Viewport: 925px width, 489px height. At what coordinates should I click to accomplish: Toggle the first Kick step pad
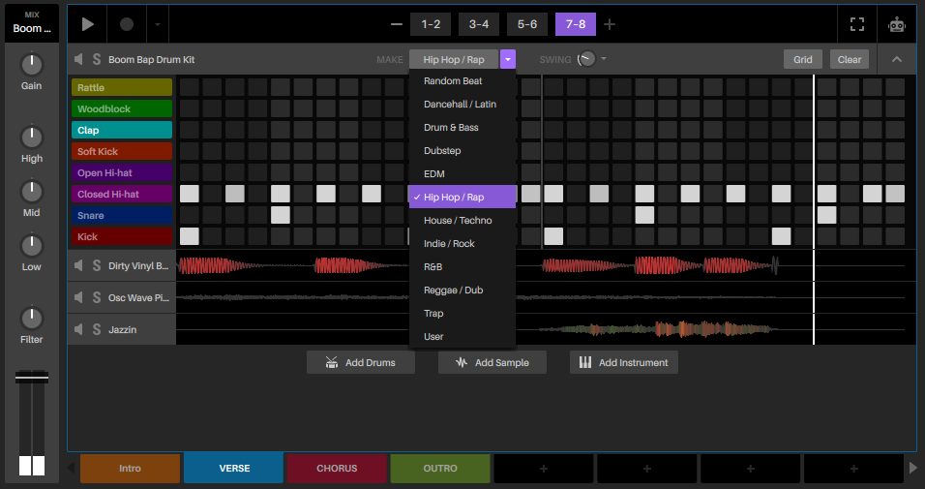point(190,236)
